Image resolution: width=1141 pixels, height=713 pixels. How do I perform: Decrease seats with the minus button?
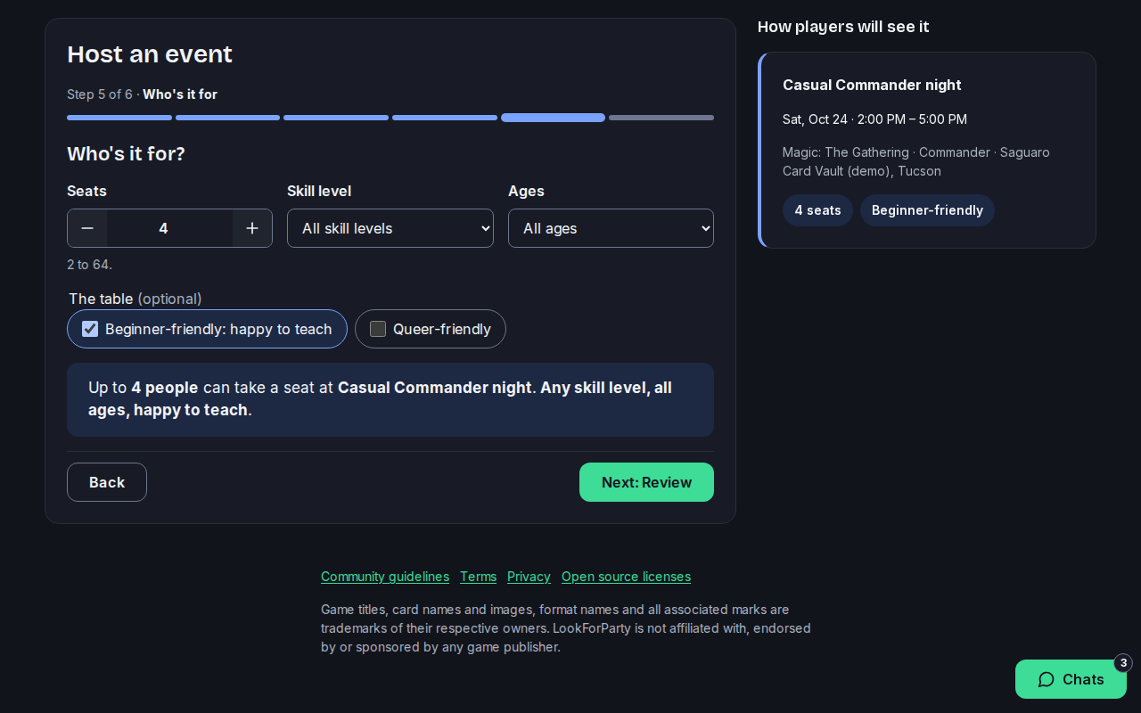(x=87, y=228)
